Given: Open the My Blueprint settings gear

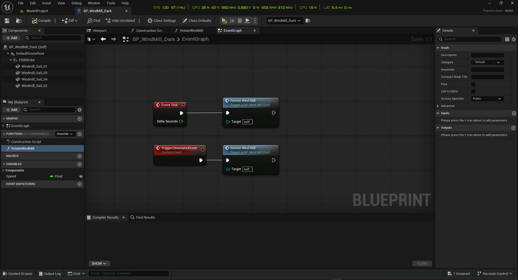Looking at the screenshot, I should tap(80, 110).
